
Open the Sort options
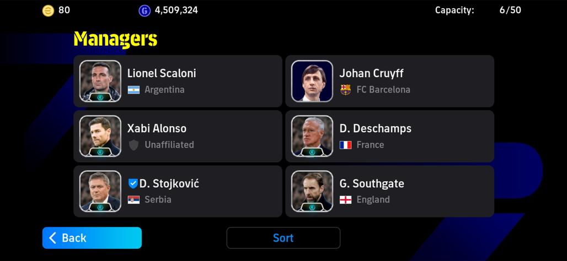(x=283, y=238)
